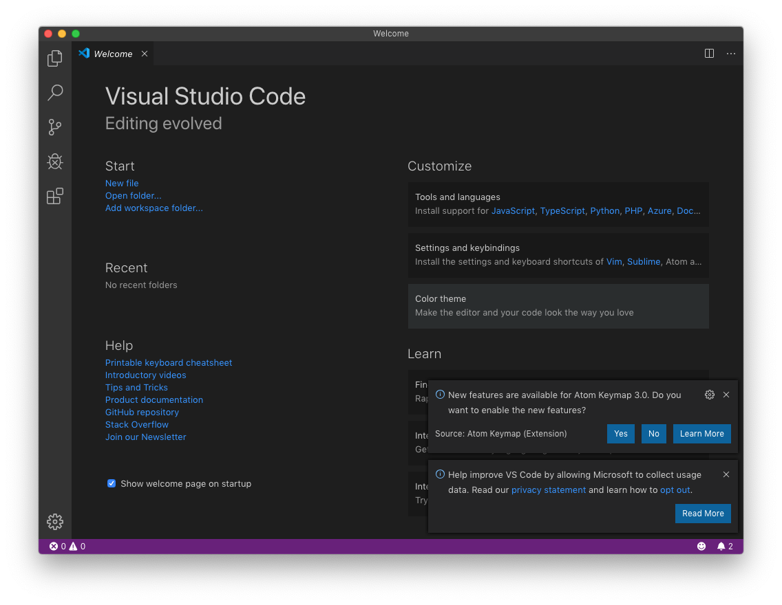
Task: Click the opt out link
Action: click(x=675, y=490)
